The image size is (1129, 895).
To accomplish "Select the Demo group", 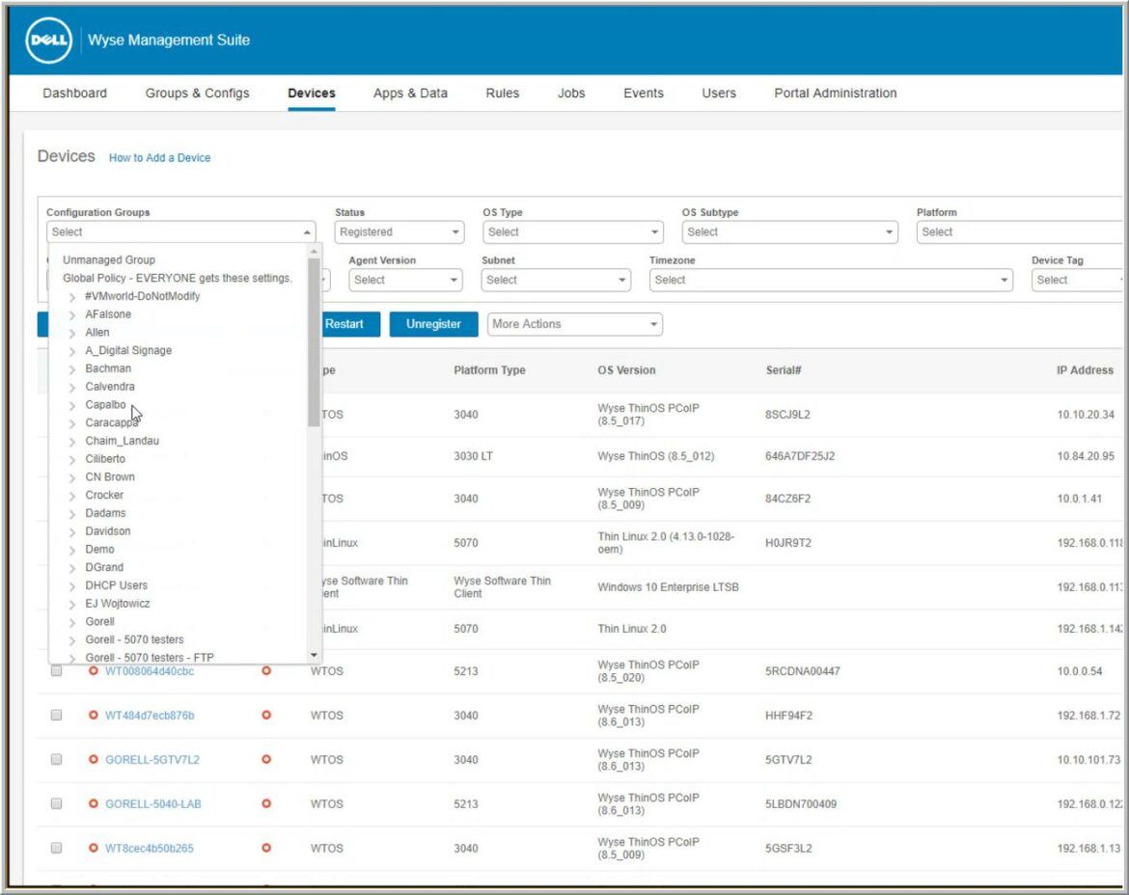I will point(99,549).
